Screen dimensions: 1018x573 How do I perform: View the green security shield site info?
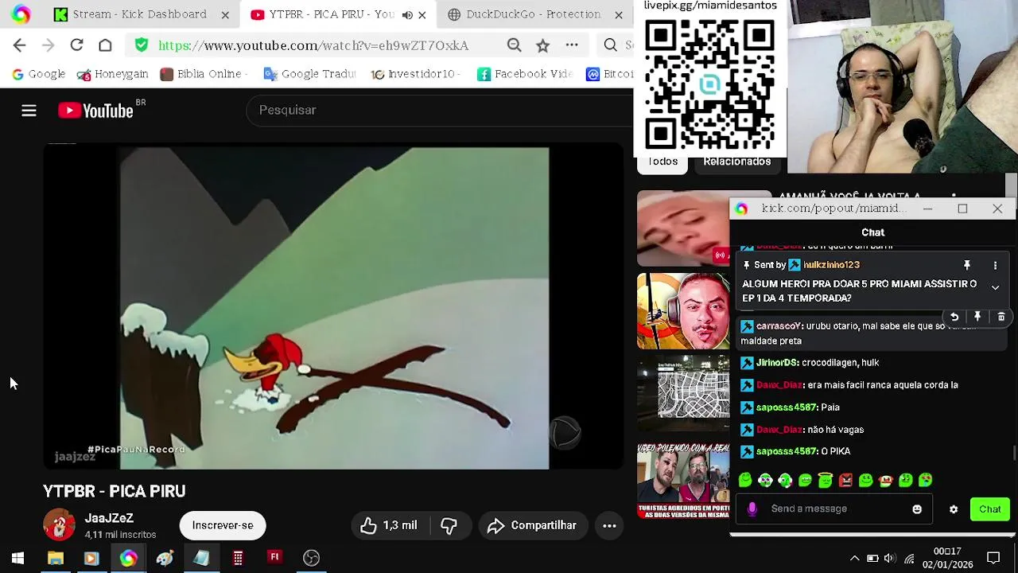[142, 45]
